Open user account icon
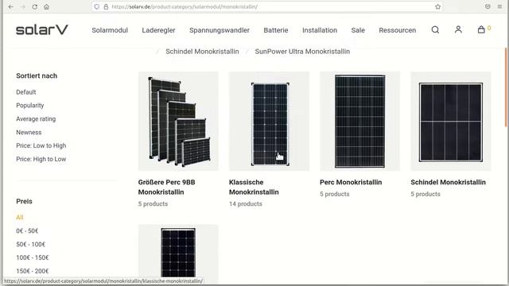Screen dimensions: 509x286 coord(458,30)
